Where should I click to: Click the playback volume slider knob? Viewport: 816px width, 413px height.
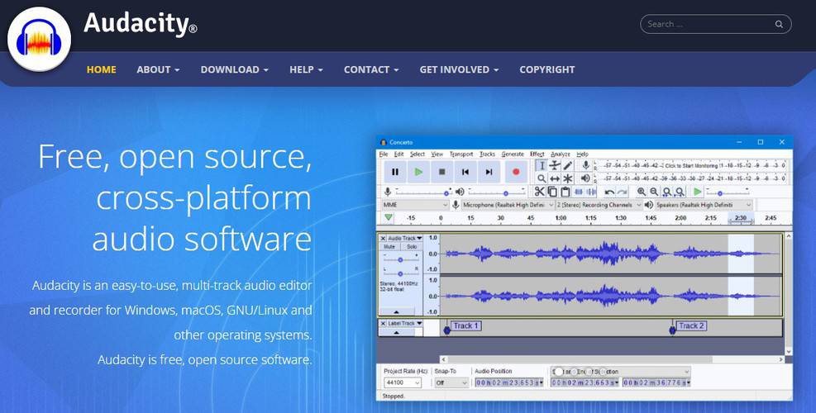coord(505,193)
